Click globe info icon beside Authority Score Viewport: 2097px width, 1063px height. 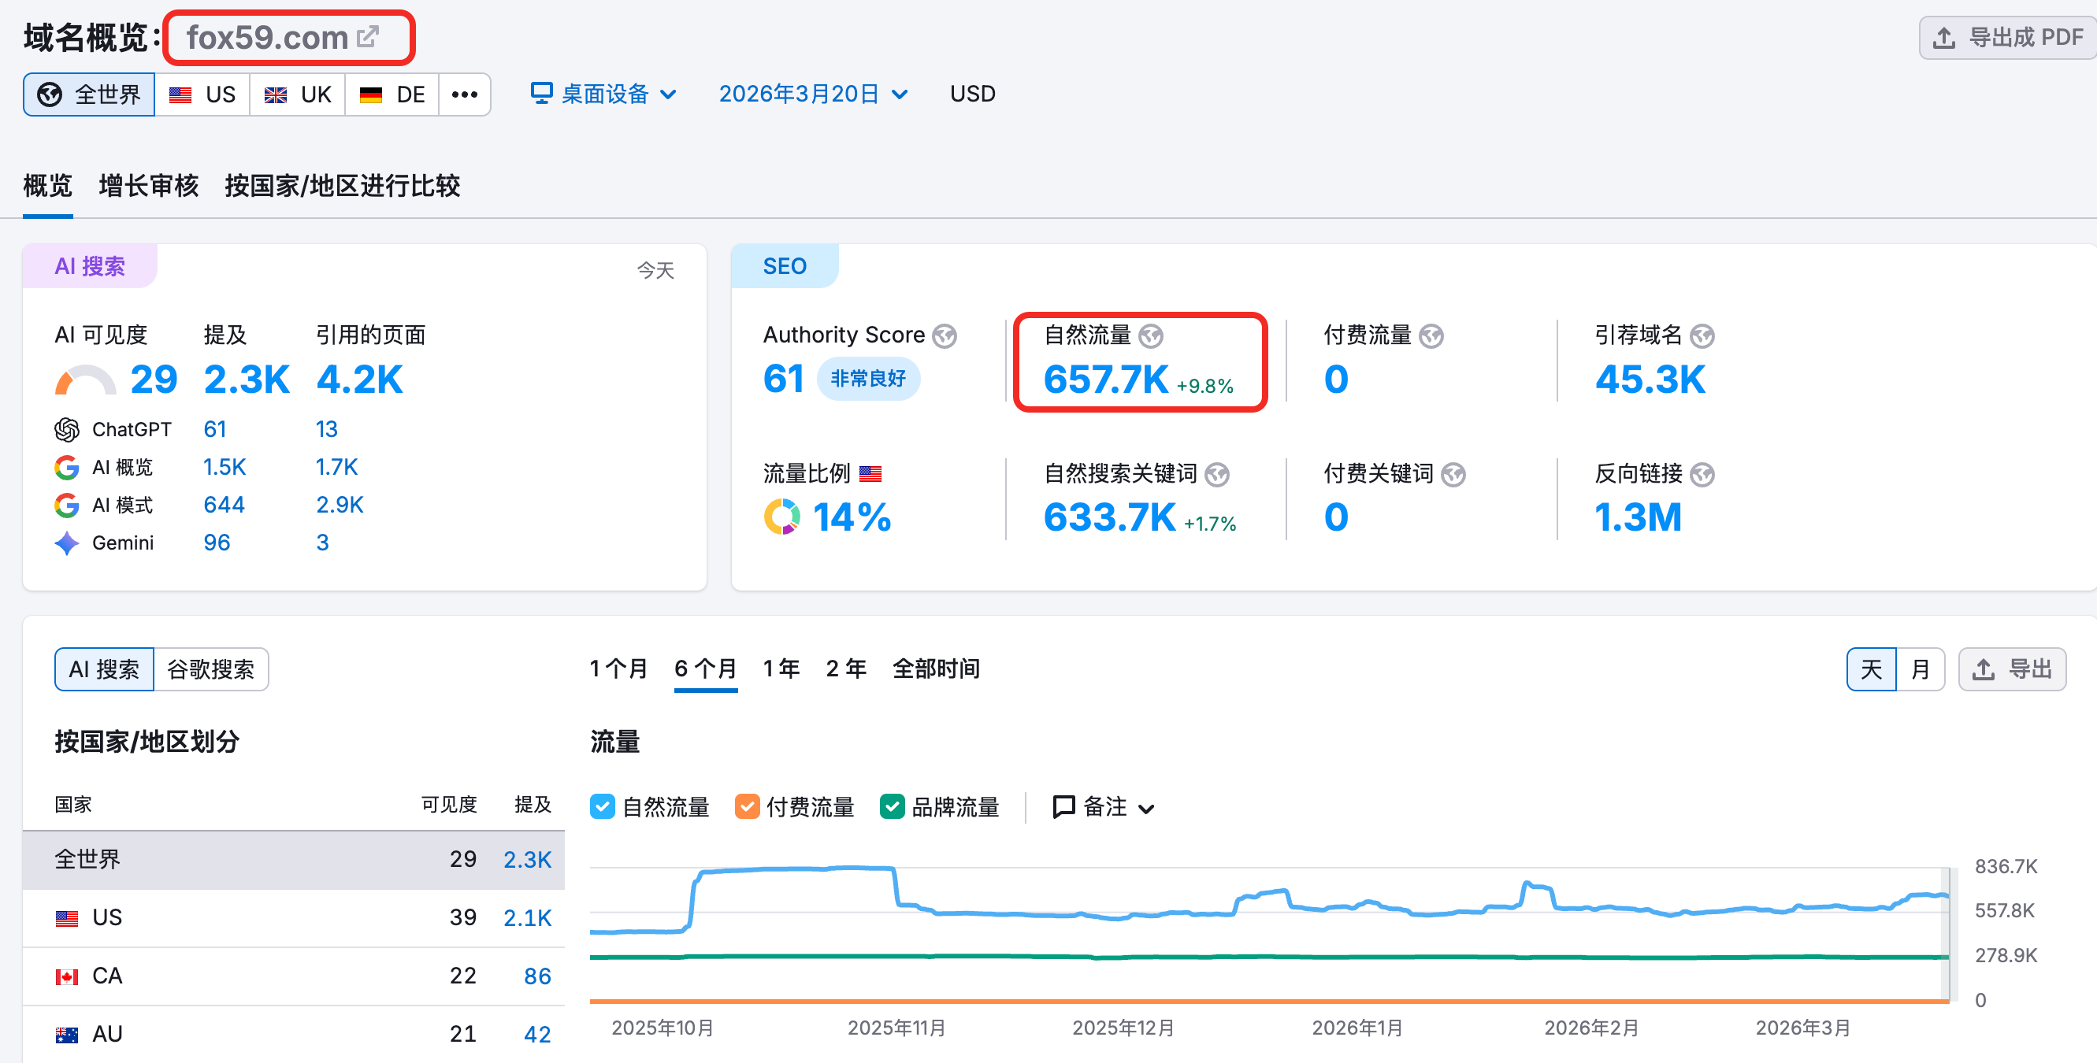coord(945,335)
